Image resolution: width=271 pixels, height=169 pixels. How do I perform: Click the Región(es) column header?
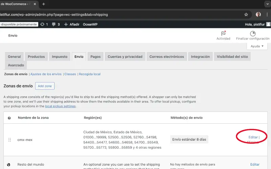[x=93, y=118]
